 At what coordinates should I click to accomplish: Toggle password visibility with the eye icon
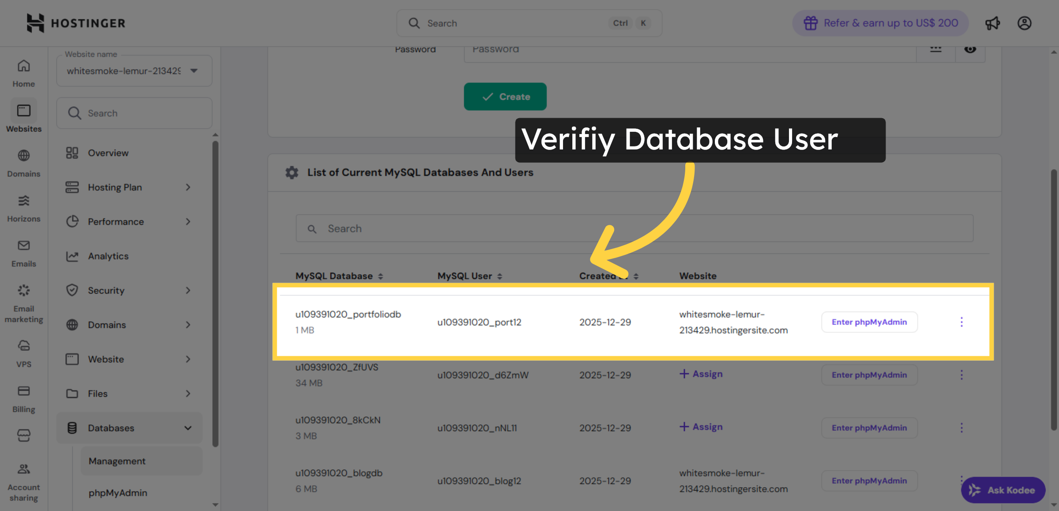pos(970,49)
